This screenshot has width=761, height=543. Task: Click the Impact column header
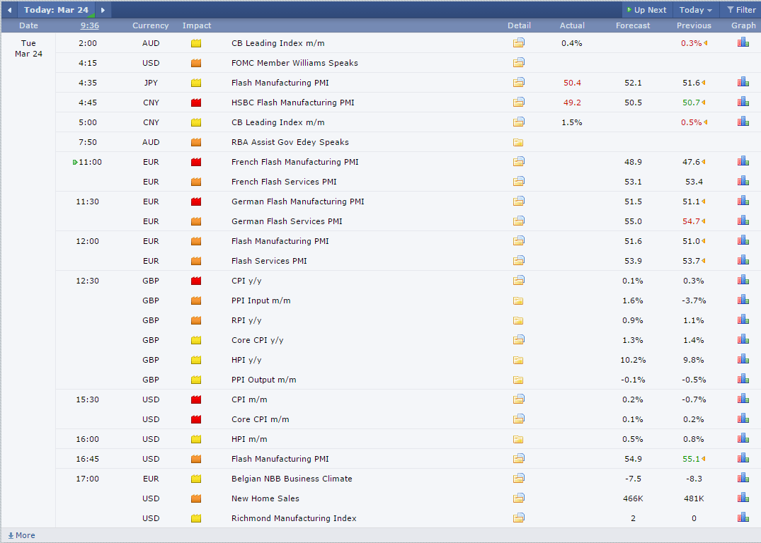tap(197, 25)
